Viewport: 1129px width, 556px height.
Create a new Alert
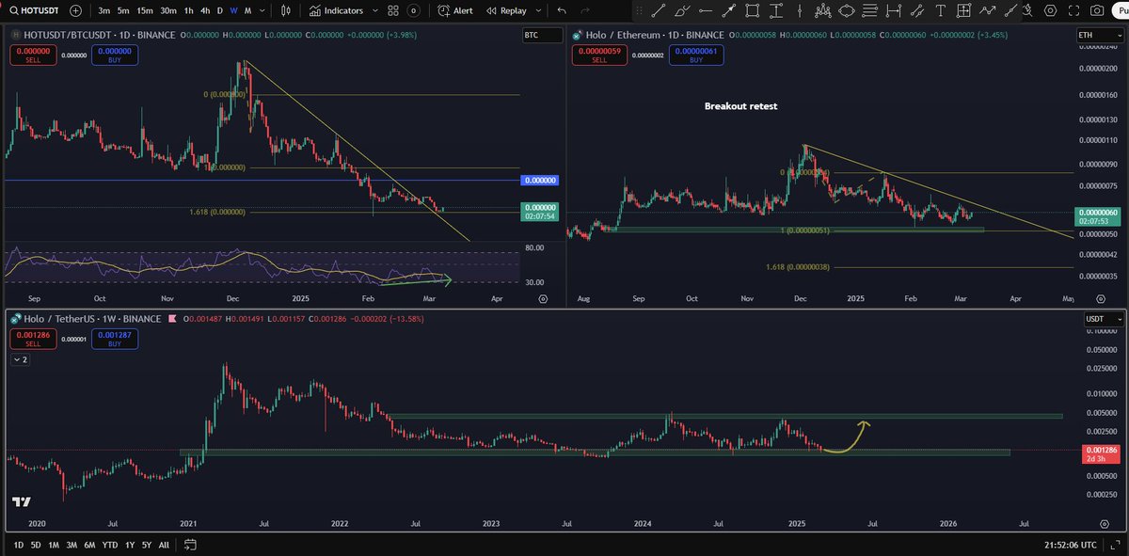(455, 10)
